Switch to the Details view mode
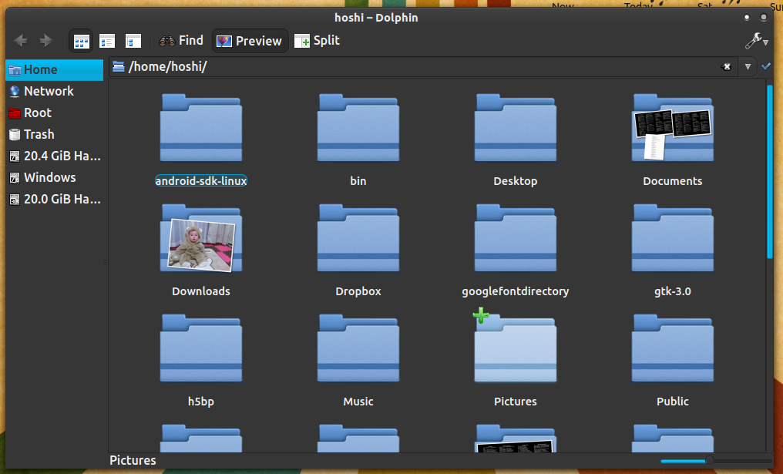Image resolution: width=783 pixels, height=474 pixels. pos(133,41)
